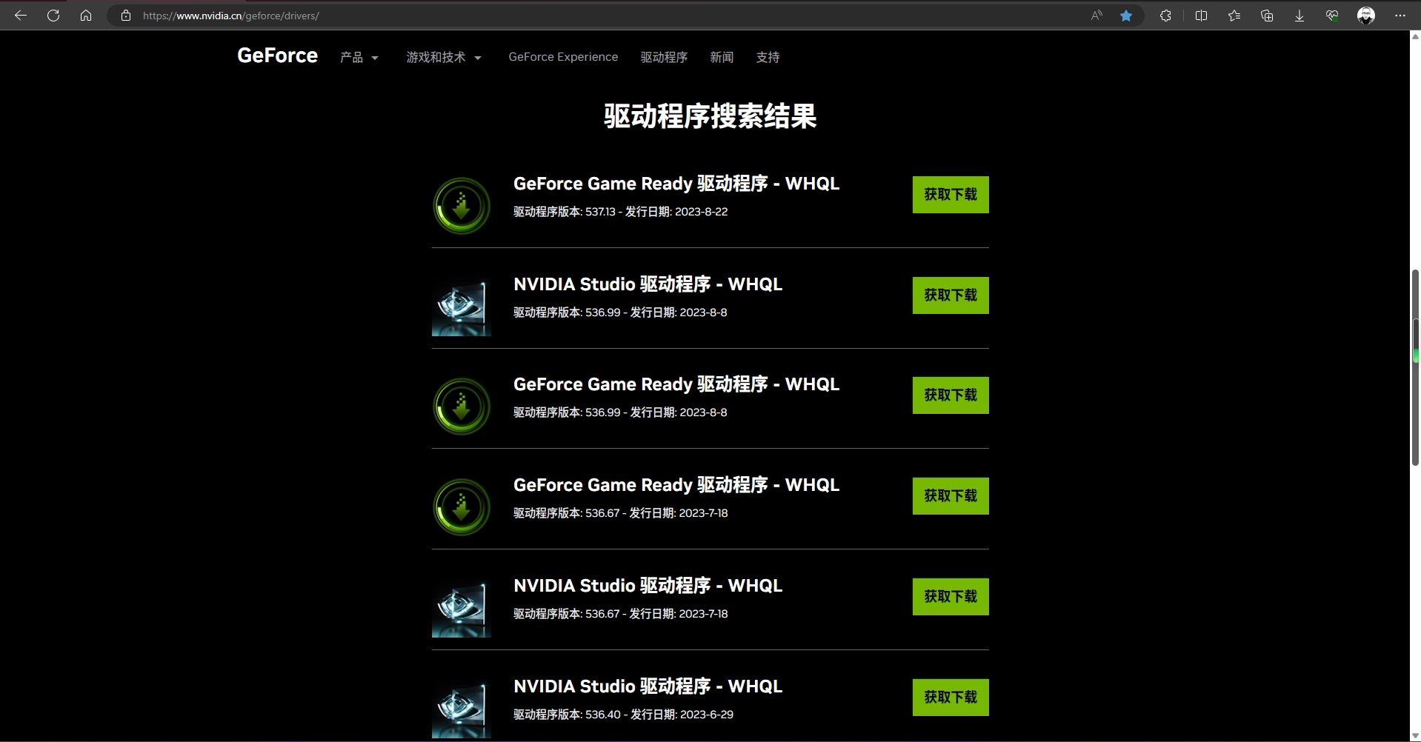Open the downloads panel
The image size is (1421, 742).
click(1299, 16)
